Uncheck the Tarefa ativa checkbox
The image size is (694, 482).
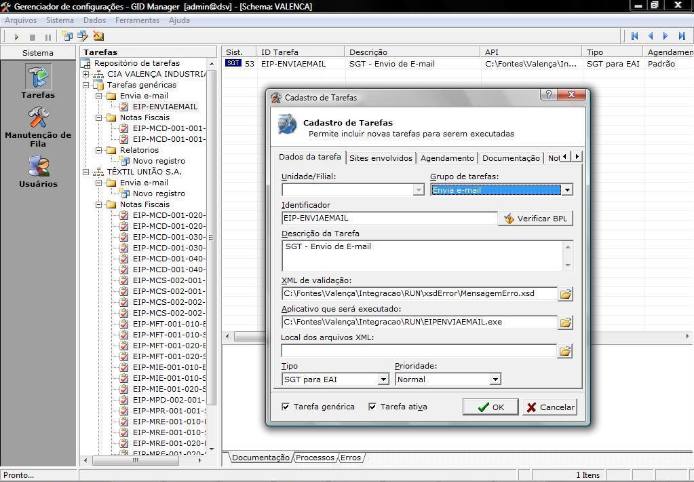372,407
